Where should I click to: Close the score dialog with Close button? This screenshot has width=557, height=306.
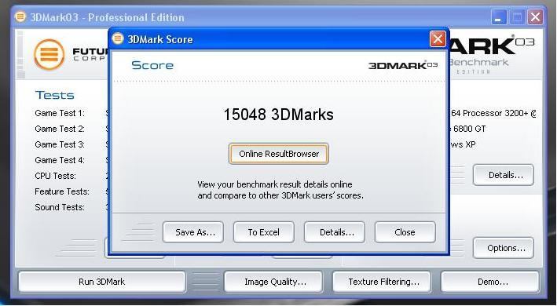point(405,232)
